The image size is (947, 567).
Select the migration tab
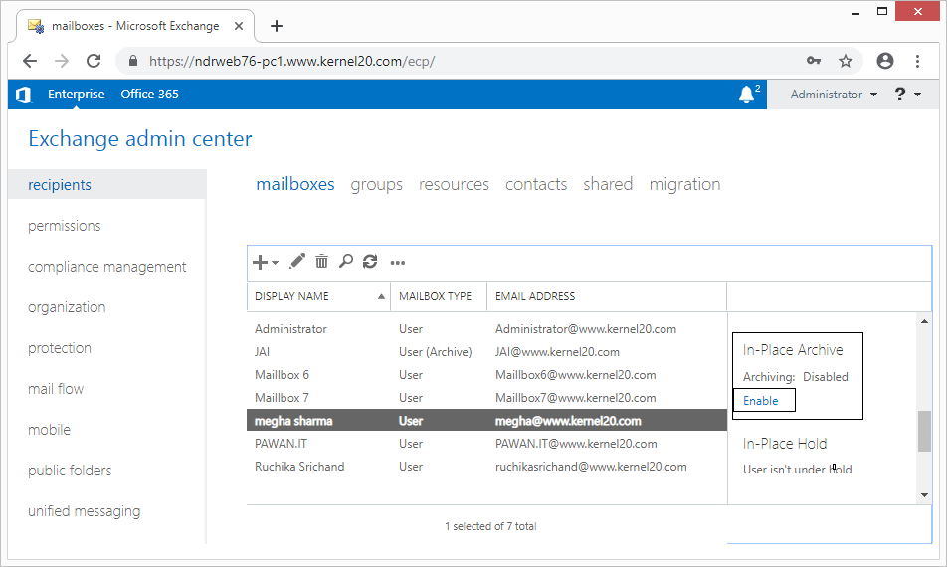[x=684, y=184]
